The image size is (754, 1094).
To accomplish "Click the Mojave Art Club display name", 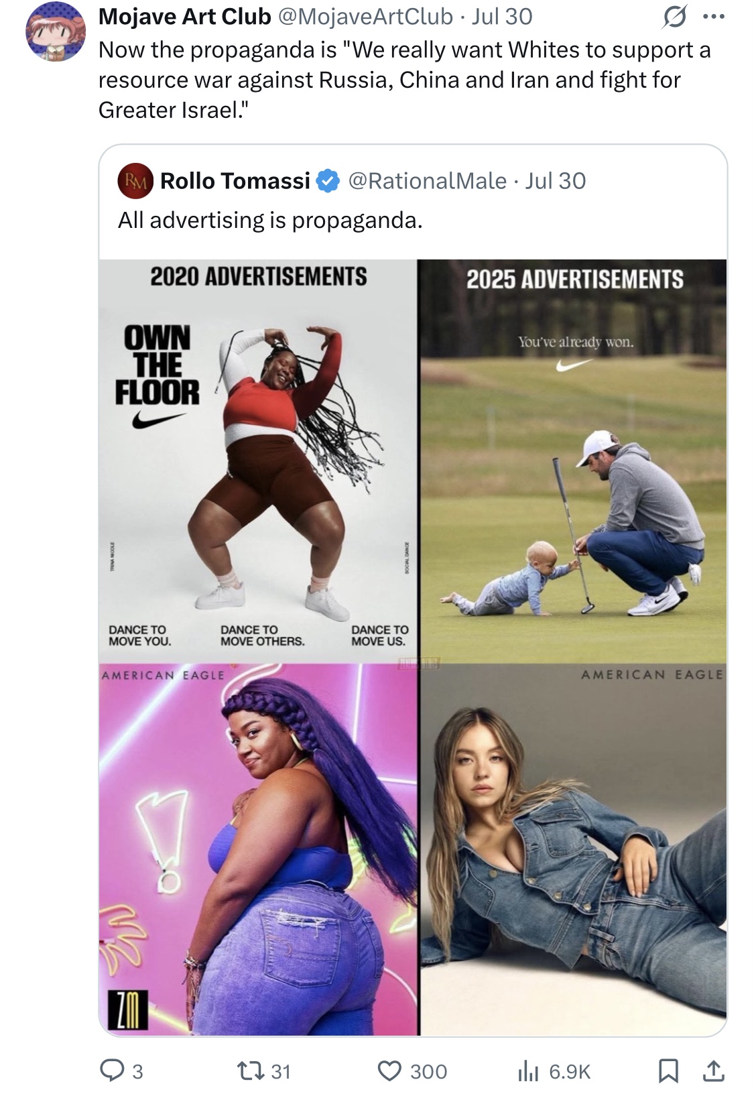I will [184, 17].
